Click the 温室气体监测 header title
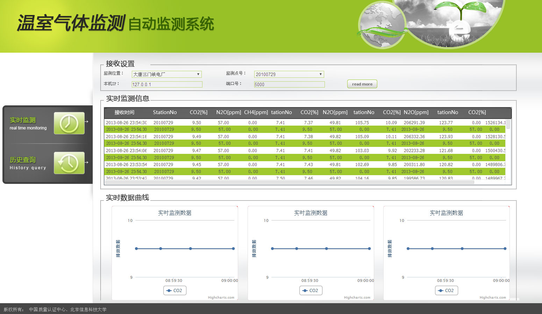542x314 pixels. click(71, 23)
